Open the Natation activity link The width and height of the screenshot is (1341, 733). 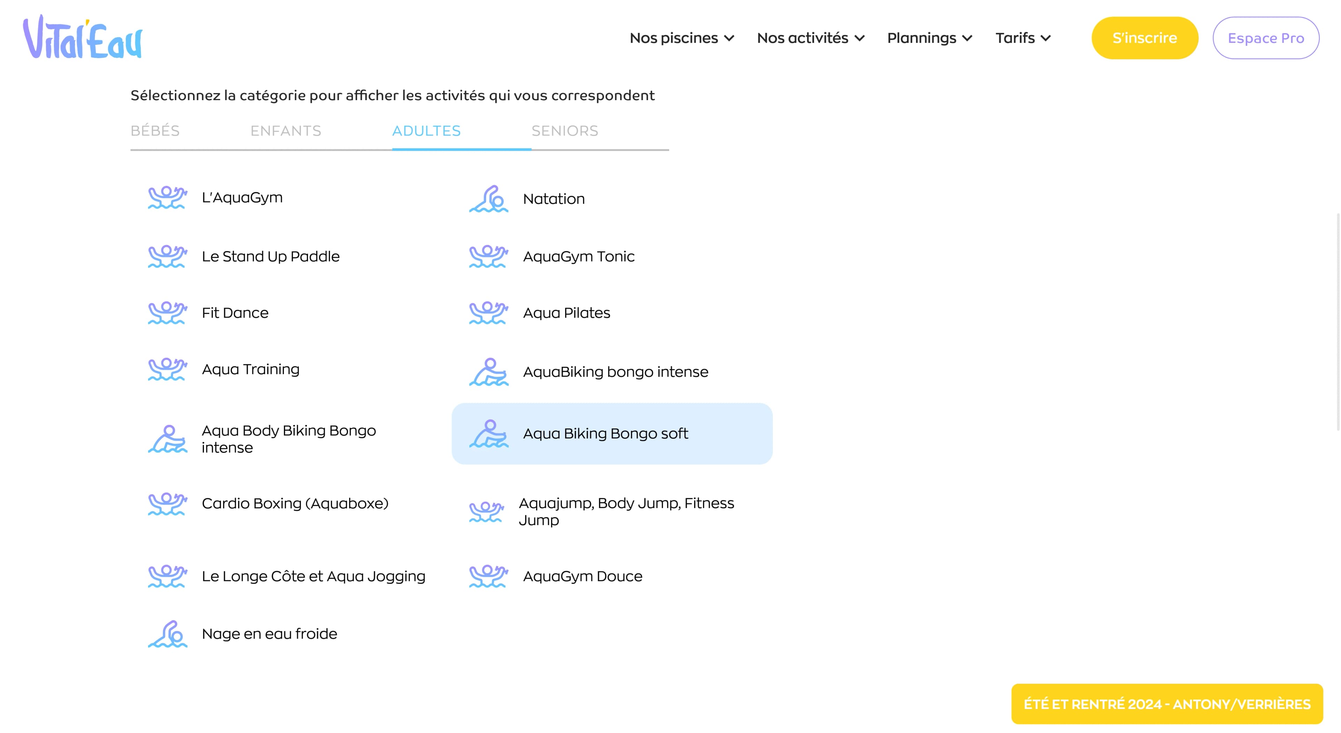click(554, 199)
